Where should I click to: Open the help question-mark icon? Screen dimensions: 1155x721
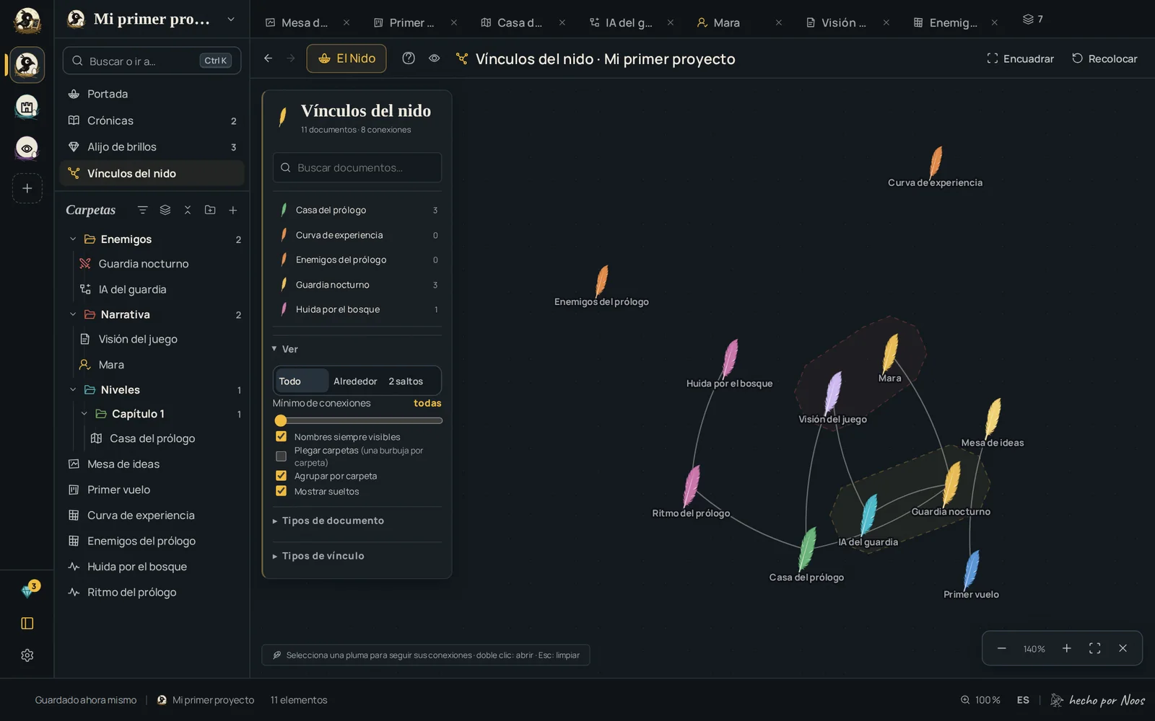pyautogui.click(x=409, y=58)
